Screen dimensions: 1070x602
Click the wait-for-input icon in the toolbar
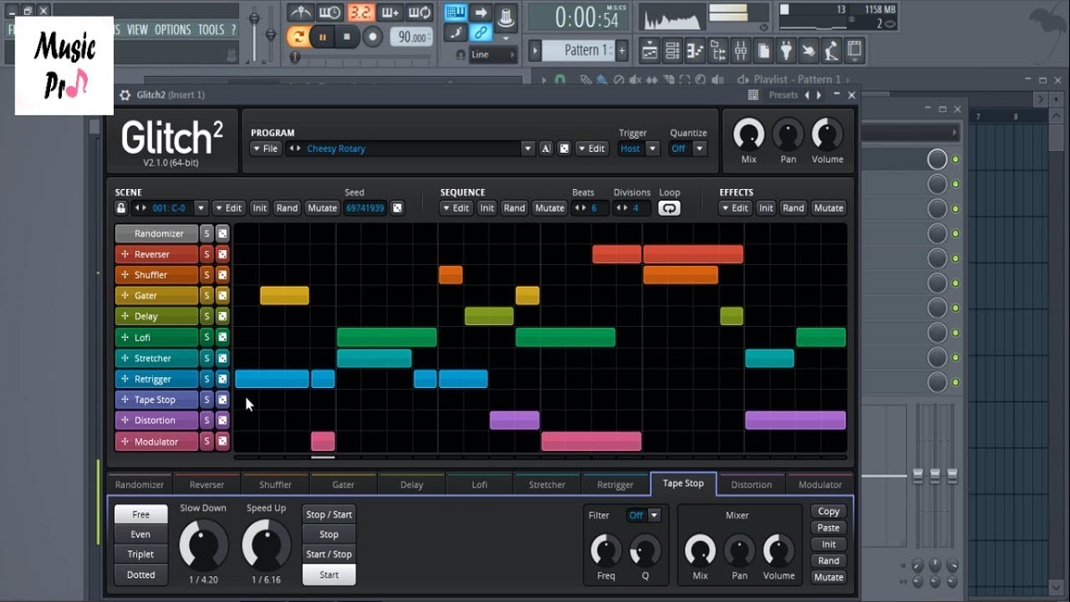pos(330,13)
